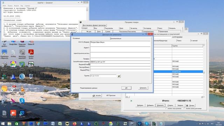Click the Изменить button
This screenshot has width=224, height=126.
(160, 105)
